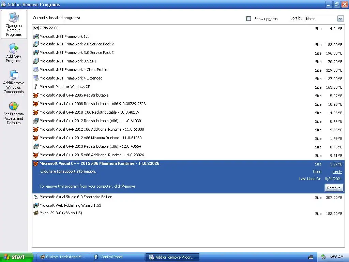Click the Remove button

click(334, 188)
